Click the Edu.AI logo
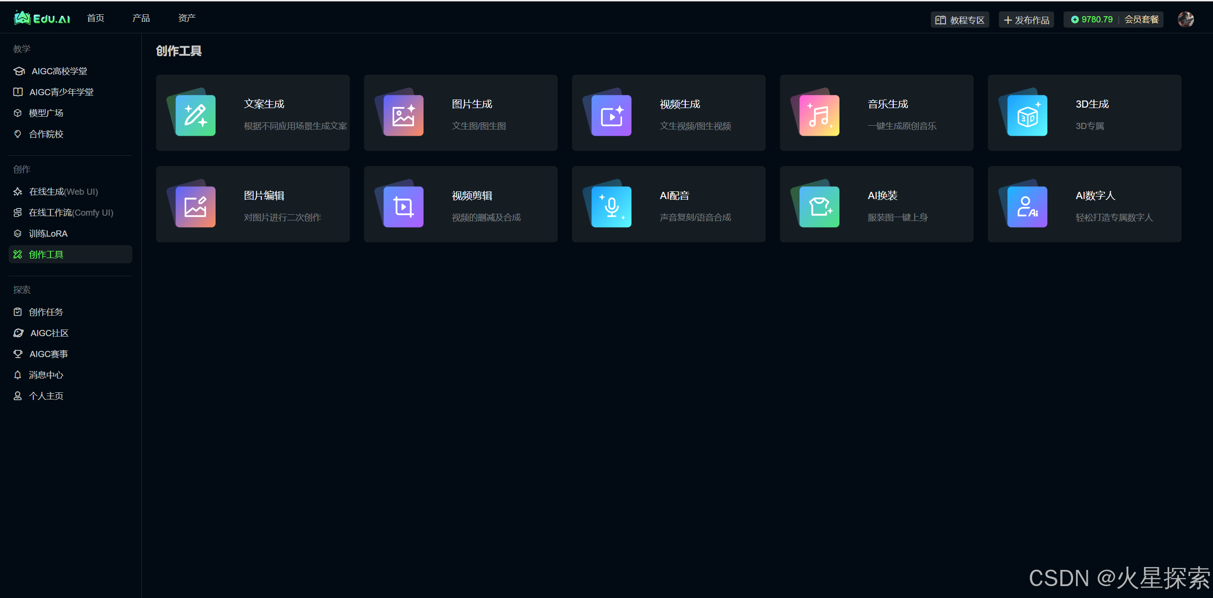The width and height of the screenshot is (1213, 598). pyautogui.click(x=42, y=18)
